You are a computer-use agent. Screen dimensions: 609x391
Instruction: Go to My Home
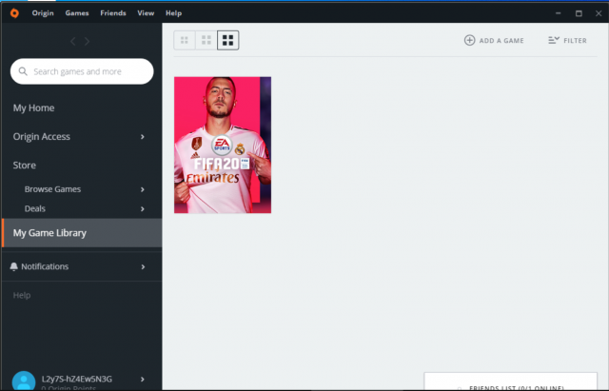click(x=34, y=108)
